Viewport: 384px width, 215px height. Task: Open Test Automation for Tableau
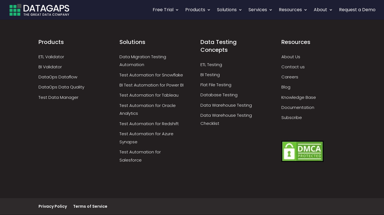pyautogui.click(x=149, y=95)
